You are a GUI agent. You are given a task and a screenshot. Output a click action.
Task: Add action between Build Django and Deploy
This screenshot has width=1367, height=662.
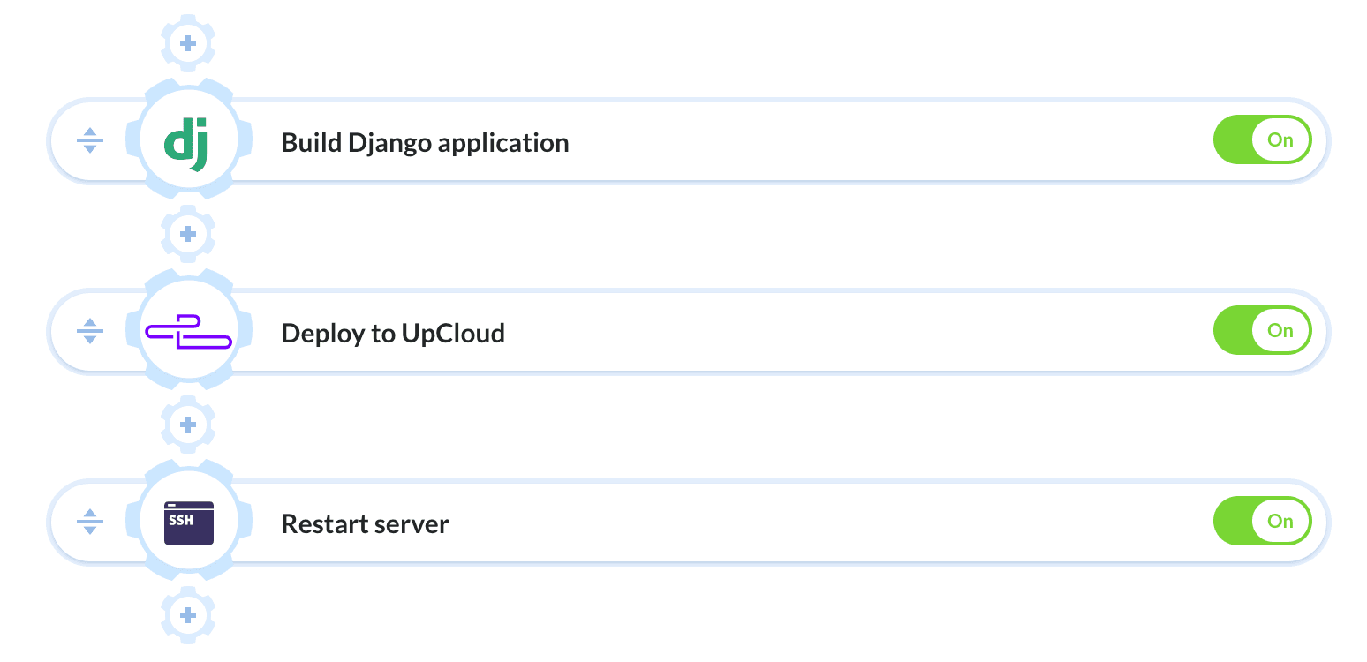(x=187, y=234)
